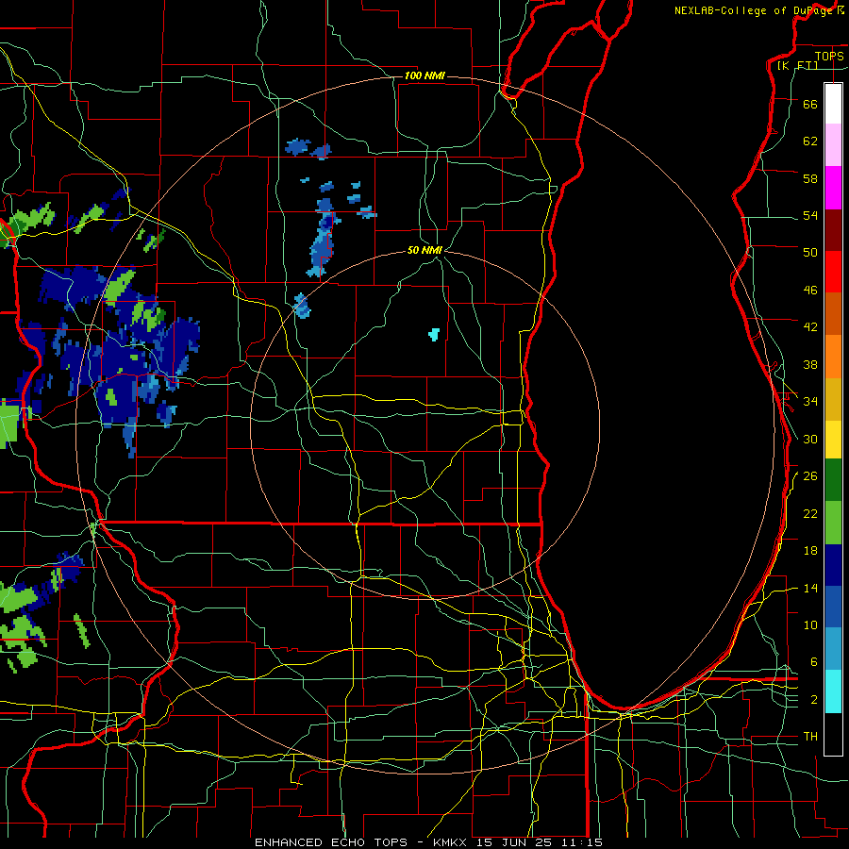
Task: Click the isolated cyan echo inside 50 NMI ring
Action: [x=434, y=334]
